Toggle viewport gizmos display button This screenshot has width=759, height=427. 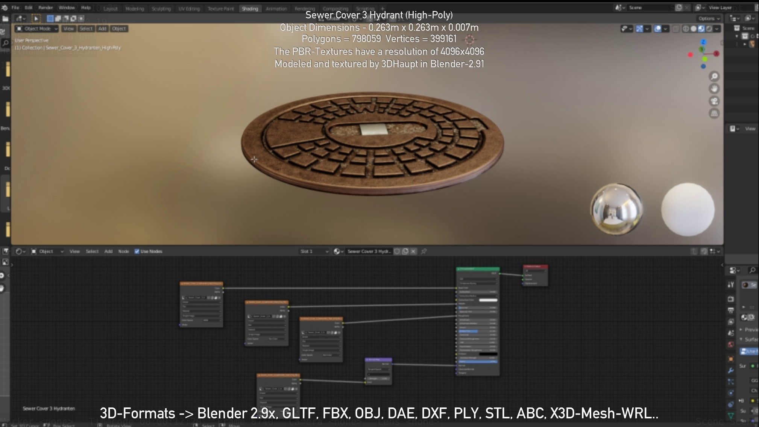[x=639, y=29]
